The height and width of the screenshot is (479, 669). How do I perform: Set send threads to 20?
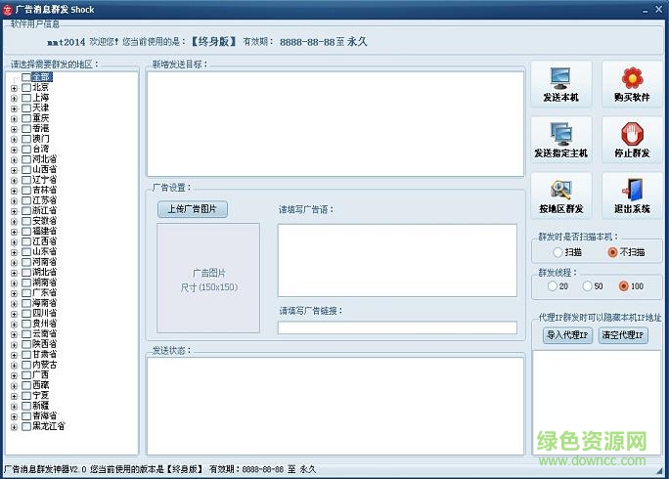[552, 285]
